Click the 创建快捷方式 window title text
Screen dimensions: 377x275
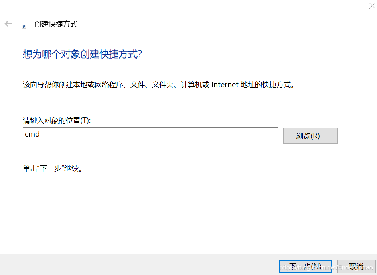(x=55, y=24)
